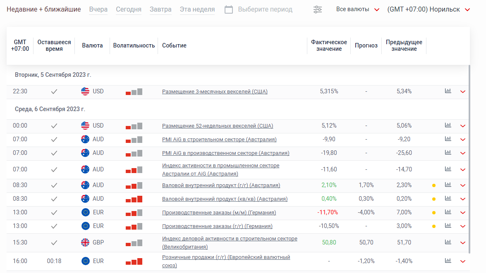
Task: Open link 'Производственные заказы (г/г) (Германия)'
Action: pos(217,226)
